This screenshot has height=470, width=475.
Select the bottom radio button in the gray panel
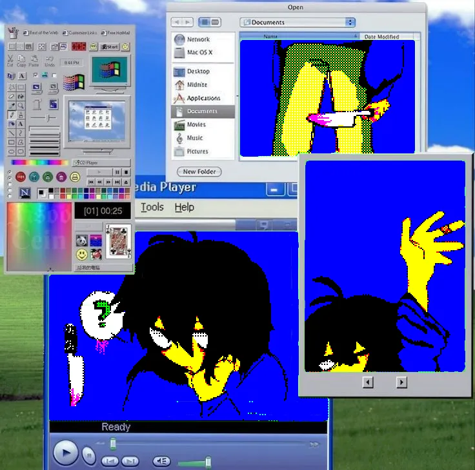point(10,196)
